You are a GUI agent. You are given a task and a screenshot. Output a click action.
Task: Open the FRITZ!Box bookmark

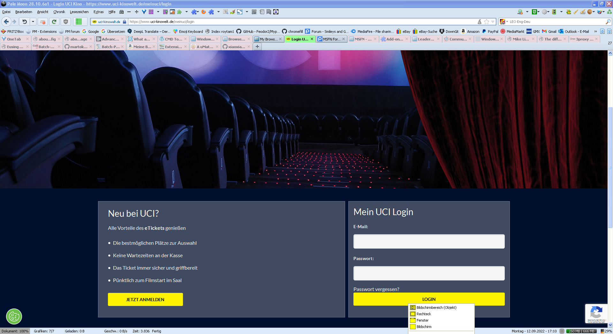[x=12, y=31]
